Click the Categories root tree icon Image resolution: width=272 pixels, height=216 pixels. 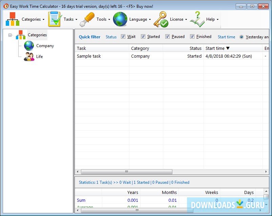pos(21,35)
